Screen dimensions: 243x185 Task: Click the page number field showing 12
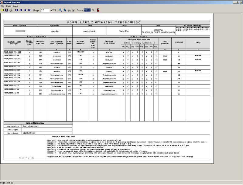coord(45,10)
